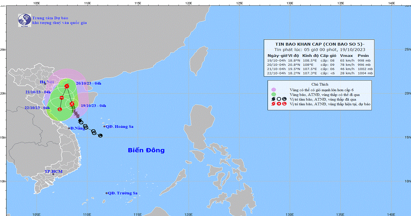
Task: Click the black storm icon in legend
Action: tap(274, 99)
